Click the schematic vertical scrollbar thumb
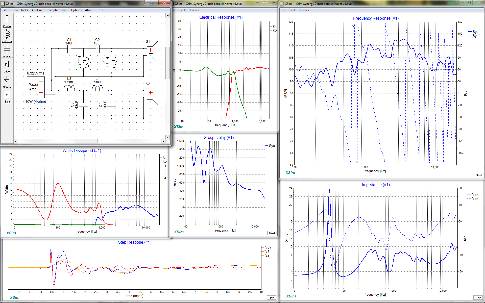The width and height of the screenshot is (485, 303). [x=167, y=63]
